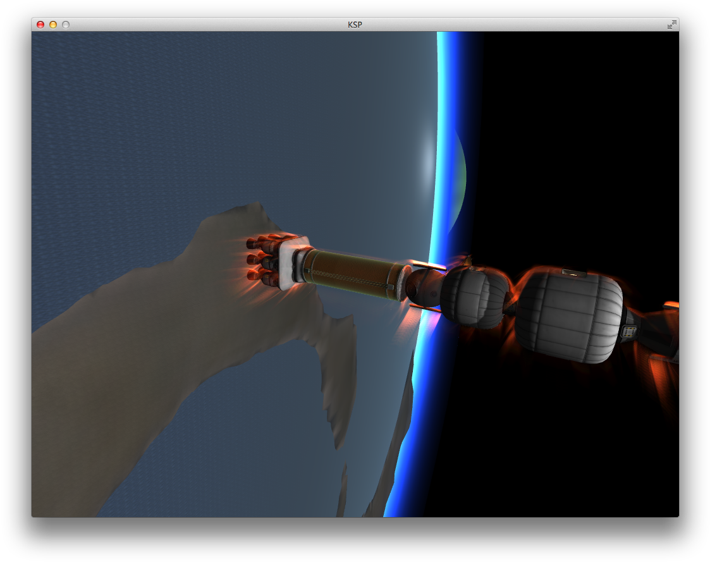Click the gray zoom button in title bar
Image resolution: width=710 pixels, height=562 pixels.
[x=66, y=25]
